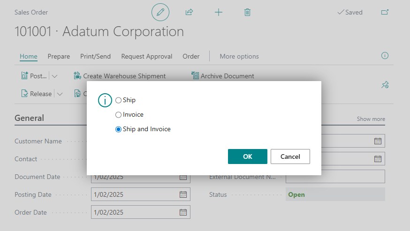410x231 pixels.
Task: Show More options menu
Action: pos(239,56)
